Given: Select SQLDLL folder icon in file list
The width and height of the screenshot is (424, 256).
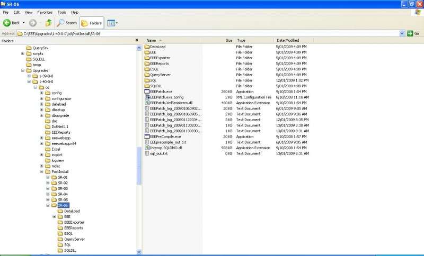Looking at the screenshot, I should 147,86.
